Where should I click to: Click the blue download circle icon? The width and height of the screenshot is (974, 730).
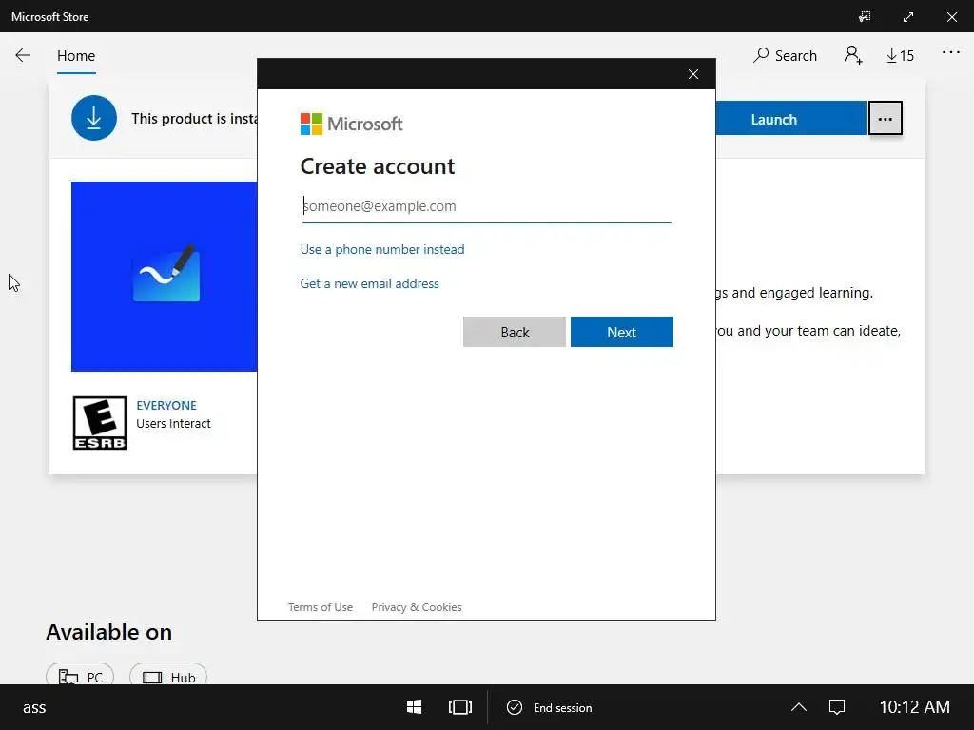(94, 117)
